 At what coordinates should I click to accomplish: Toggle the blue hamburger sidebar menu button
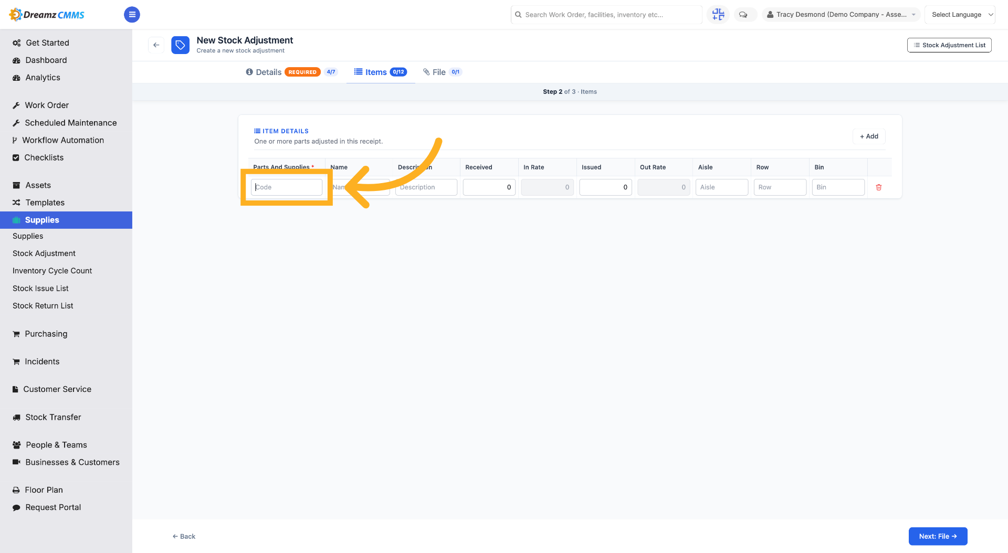[132, 15]
